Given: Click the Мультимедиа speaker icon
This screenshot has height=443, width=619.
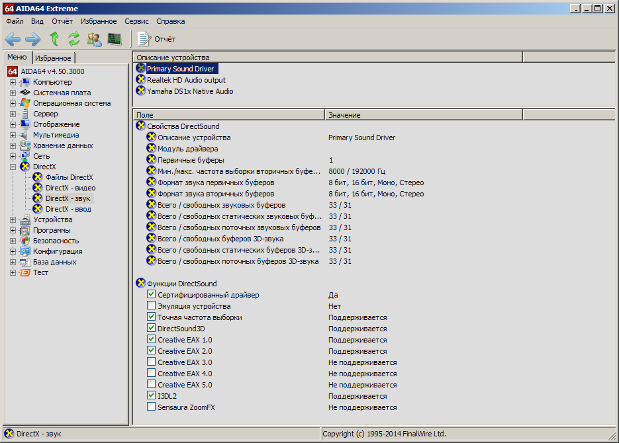Looking at the screenshot, I should (25, 135).
